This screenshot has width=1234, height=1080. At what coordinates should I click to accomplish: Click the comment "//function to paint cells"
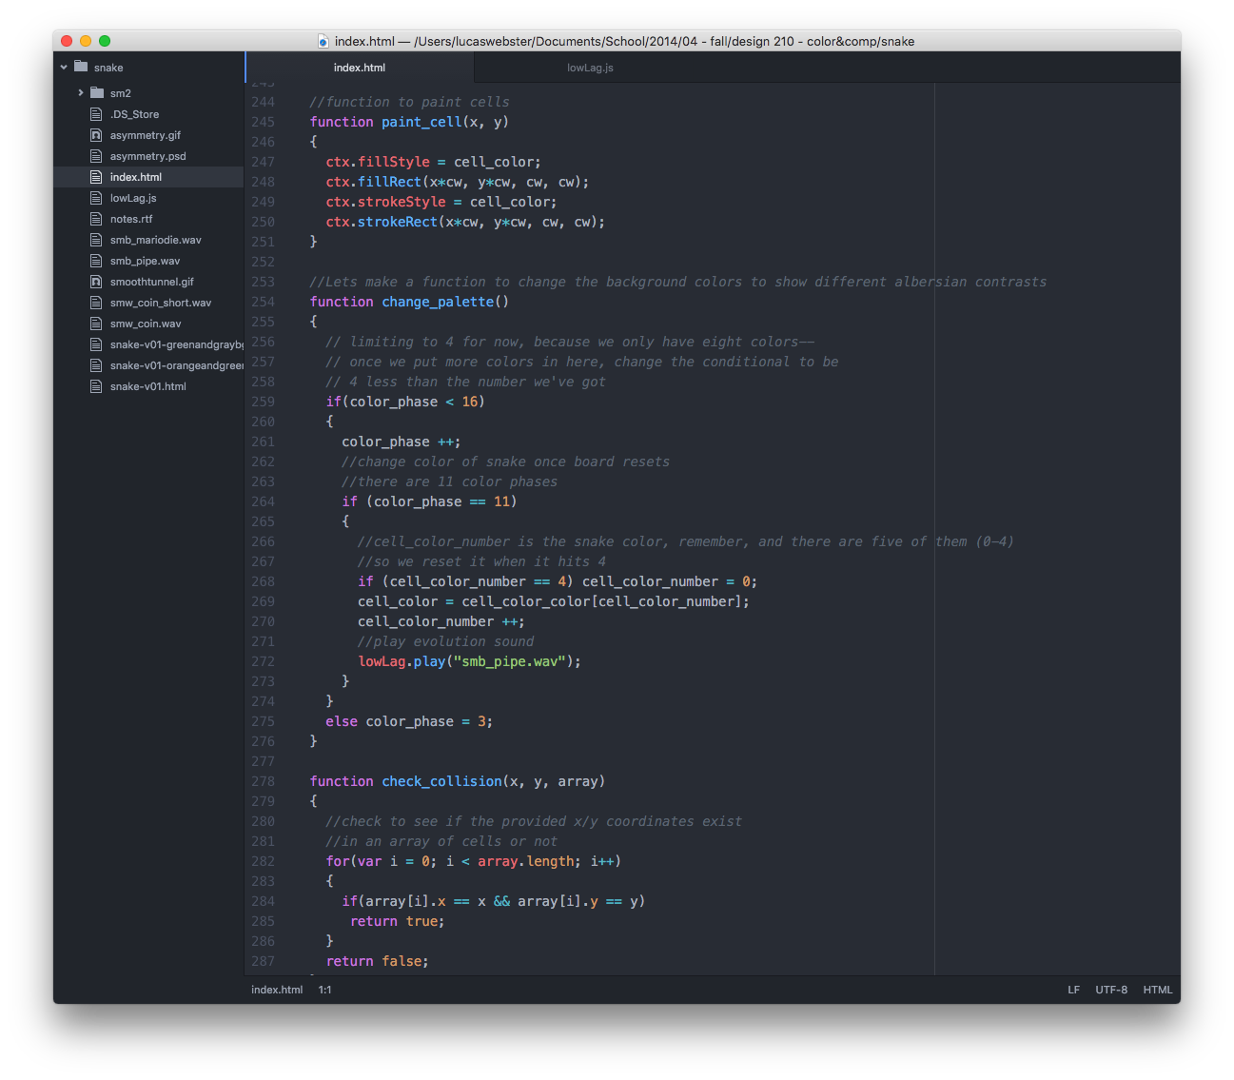(x=410, y=102)
